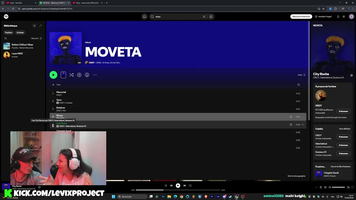Viewport: 356px width, 200px height.
Task: Open notifications via the bell icon
Action: coord(338,17)
